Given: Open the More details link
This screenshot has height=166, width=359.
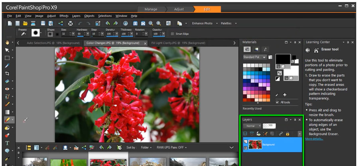Looking at the screenshot, I should (314, 139).
